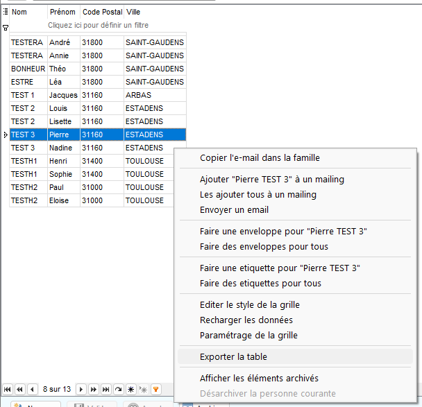Go to first record in navigator

(8, 389)
